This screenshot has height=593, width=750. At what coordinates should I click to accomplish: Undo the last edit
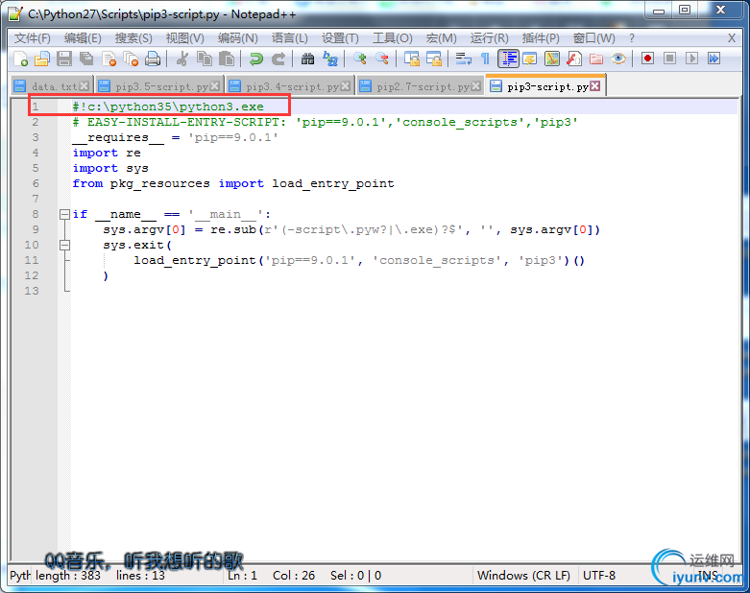click(256, 59)
